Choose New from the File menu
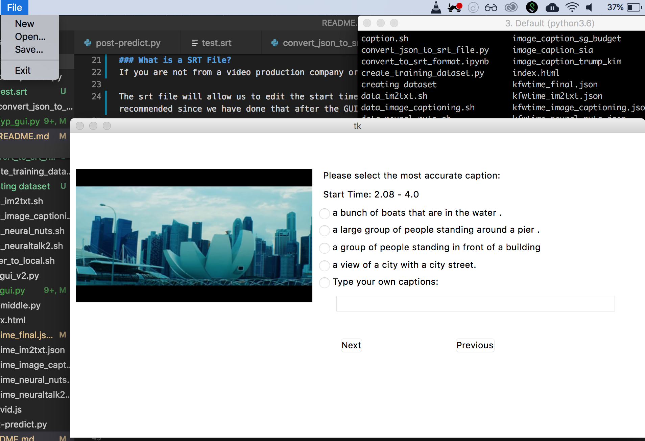The height and width of the screenshot is (441, 645). [x=24, y=24]
